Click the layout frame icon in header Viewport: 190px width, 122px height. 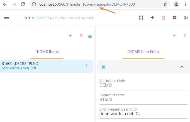pos(141,18)
